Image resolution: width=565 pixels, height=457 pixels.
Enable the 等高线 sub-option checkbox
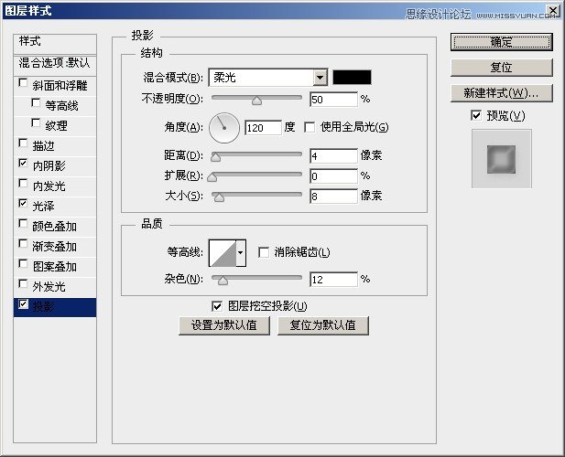tap(36, 103)
